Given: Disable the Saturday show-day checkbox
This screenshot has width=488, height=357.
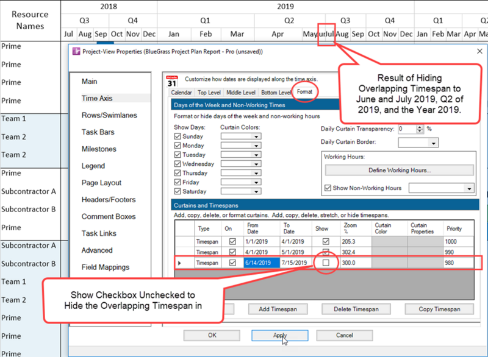Looking at the screenshot, I should [178, 191].
